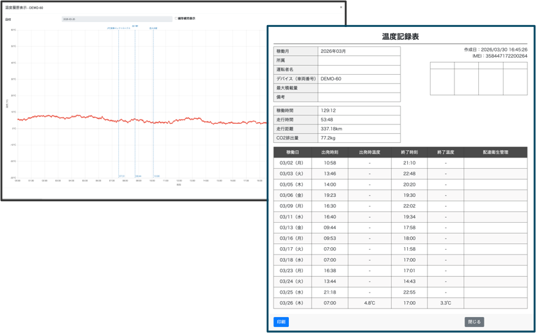Screen dimensions: 536x333
Task: Click the 03/23（月） date cell
Action: (x=293, y=271)
